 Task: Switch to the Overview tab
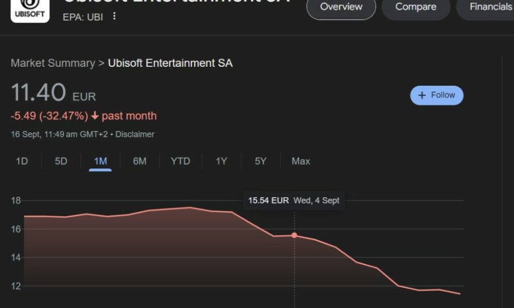(341, 7)
